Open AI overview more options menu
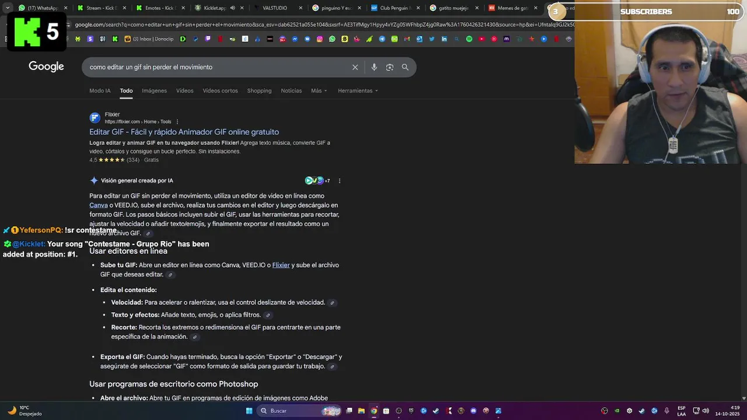Viewport: 747px width, 420px height. 340,181
